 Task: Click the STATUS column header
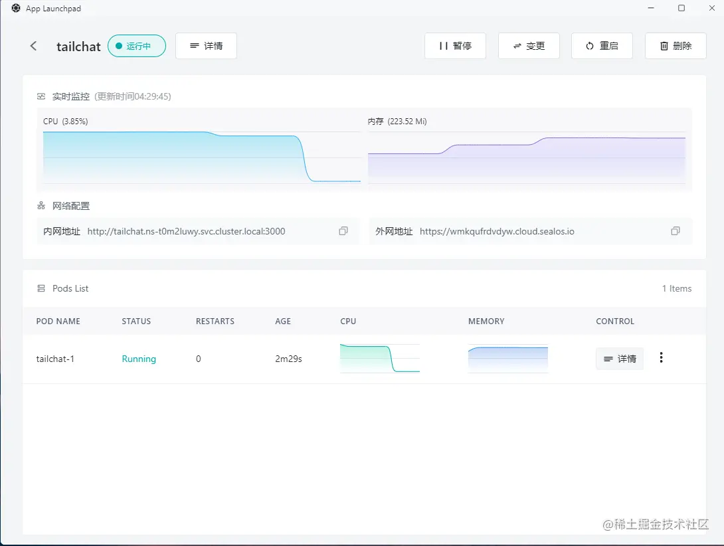136,321
